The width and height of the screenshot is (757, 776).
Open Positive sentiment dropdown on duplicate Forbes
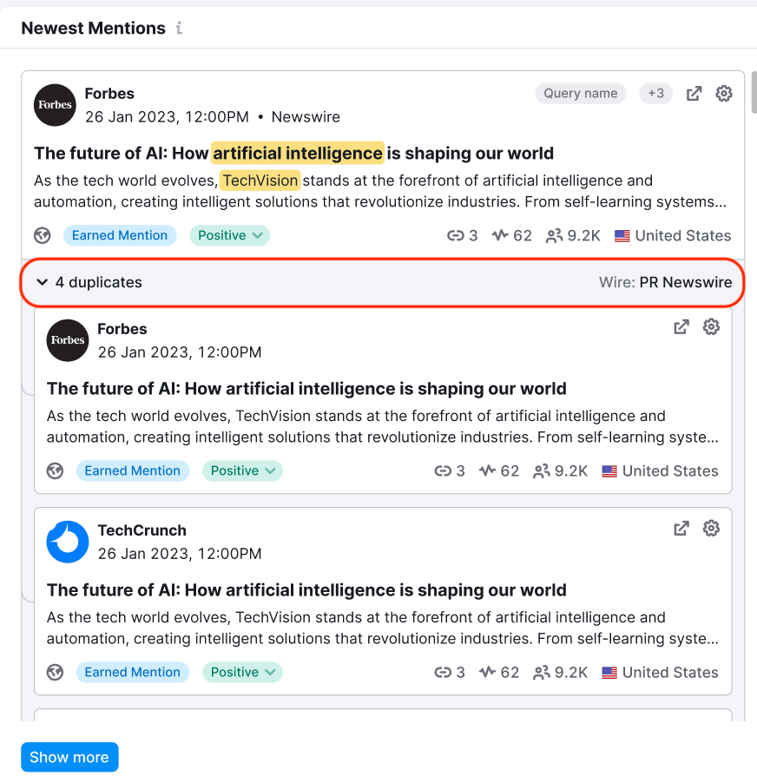tap(243, 470)
